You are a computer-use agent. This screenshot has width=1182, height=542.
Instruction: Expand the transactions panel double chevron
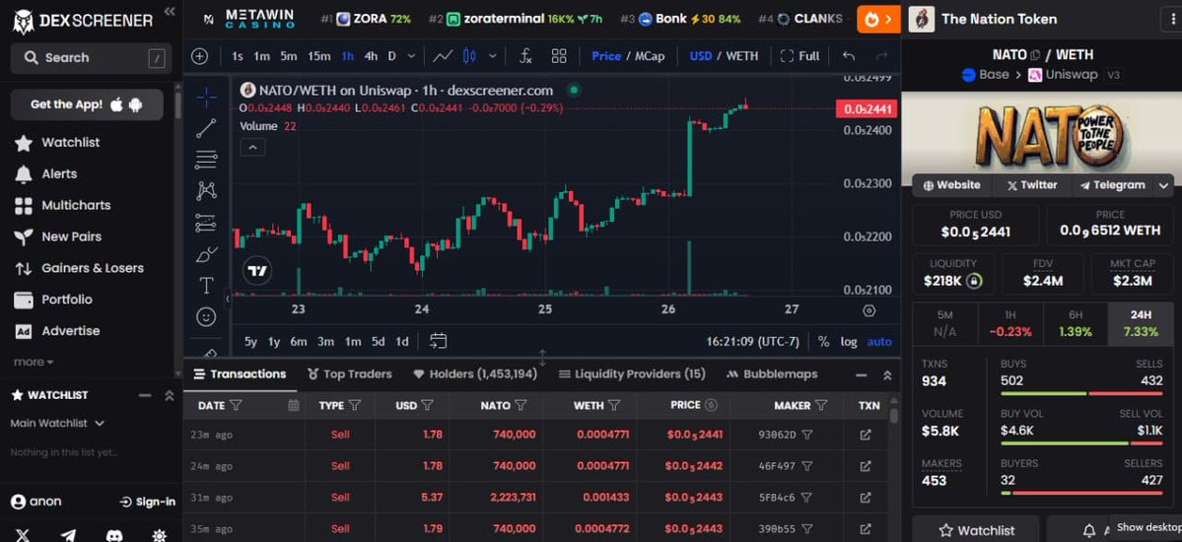click(x=887, y=374)
